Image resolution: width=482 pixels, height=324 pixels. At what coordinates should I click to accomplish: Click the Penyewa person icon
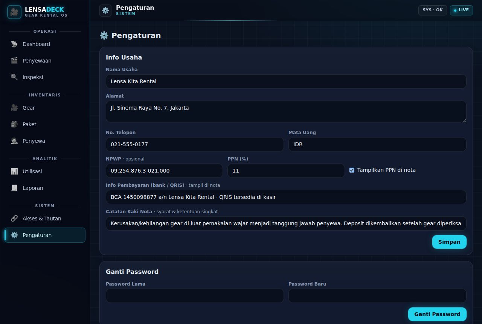14,141
